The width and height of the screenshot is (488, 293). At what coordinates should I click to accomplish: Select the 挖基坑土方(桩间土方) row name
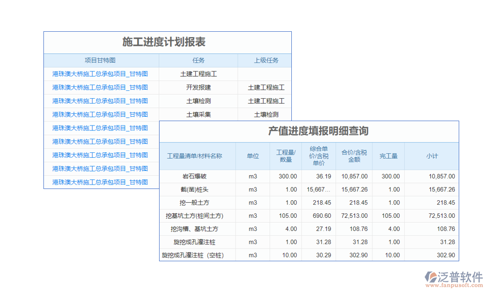click(x=194, y=216)
